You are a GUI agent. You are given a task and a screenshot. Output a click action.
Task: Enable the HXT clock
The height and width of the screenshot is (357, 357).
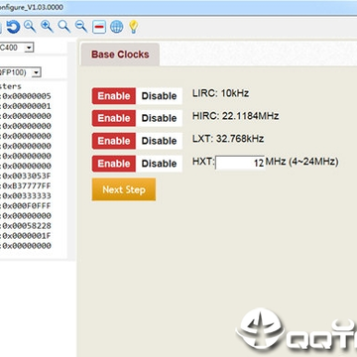(114, 164)
